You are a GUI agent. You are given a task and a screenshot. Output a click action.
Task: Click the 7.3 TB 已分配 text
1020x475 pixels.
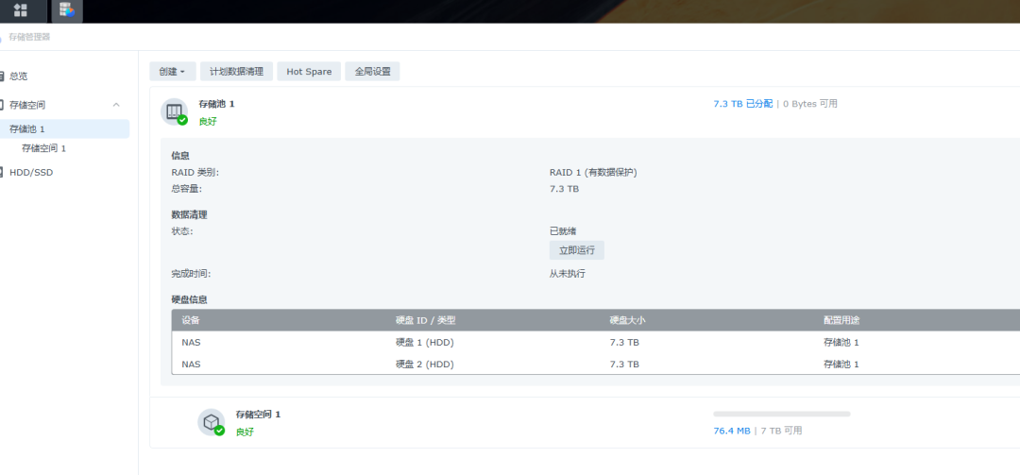(x=742, y=104)
